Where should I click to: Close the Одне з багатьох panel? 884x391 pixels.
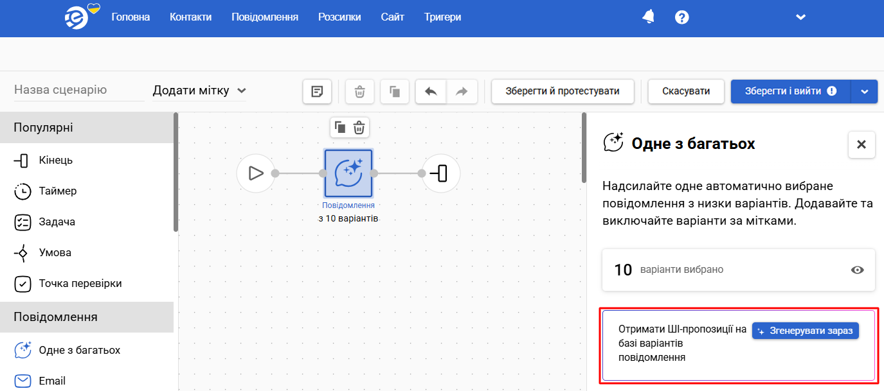click(x=861, y=144)
